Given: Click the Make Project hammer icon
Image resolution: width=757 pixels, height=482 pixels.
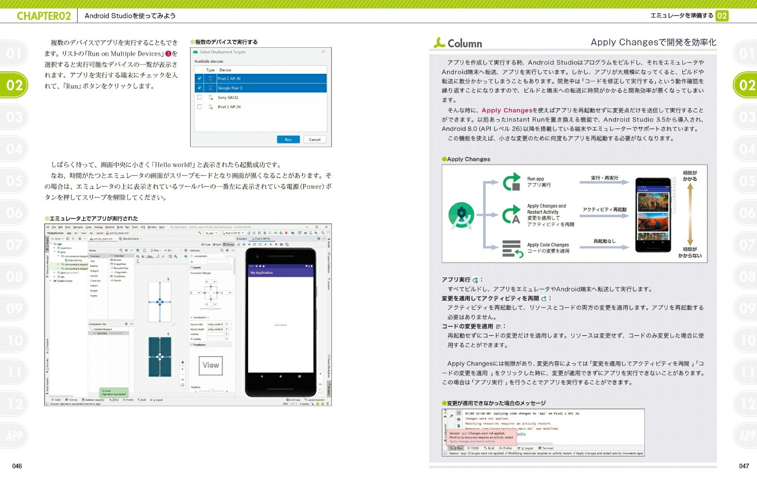Looking at the screenshot, I should pos(200,233).
